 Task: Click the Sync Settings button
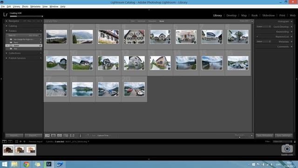click(284, 135)
